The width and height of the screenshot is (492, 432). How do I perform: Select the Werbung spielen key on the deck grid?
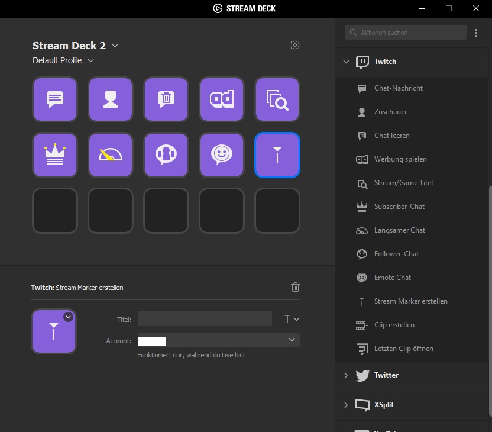222,99
